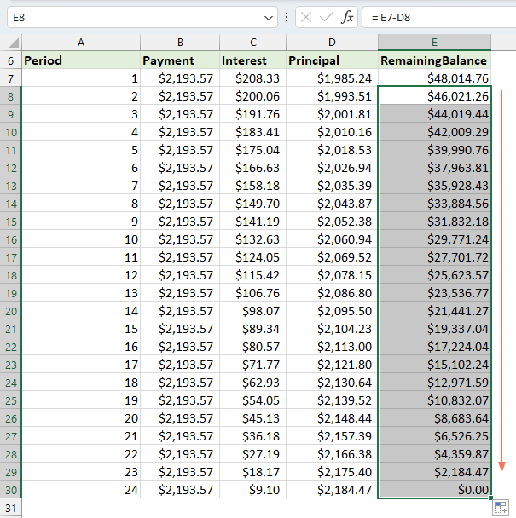Click the Payment header cell
This screenshot has height=518, width=516.
pos(180,60)
